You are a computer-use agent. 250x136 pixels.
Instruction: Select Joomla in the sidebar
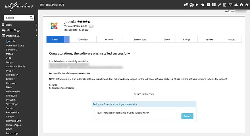click(x=11, y=41)
